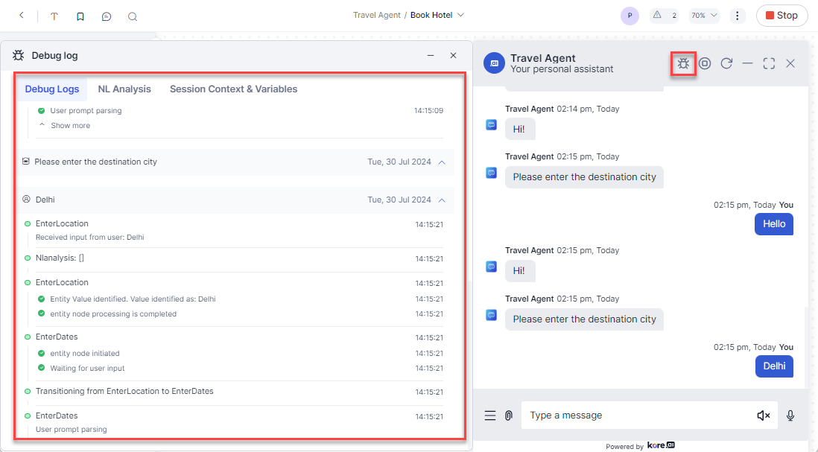
Task: Click the stop session icon in chat header
Action: pyautogui.click(x=705, y=64)
